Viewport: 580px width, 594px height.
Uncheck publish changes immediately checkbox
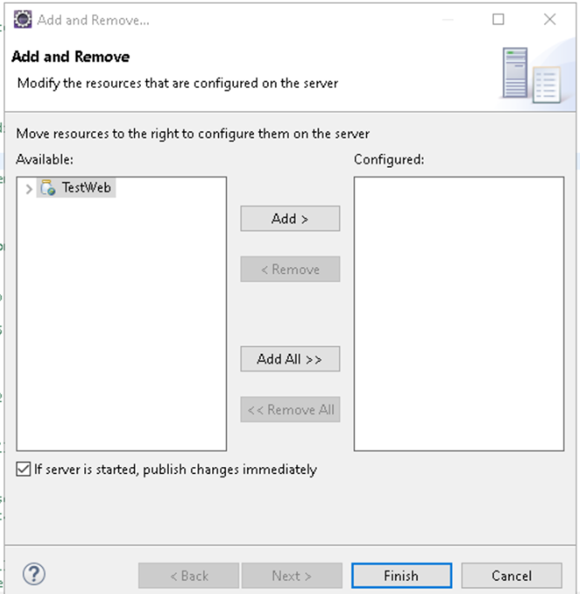pos(23,469)
